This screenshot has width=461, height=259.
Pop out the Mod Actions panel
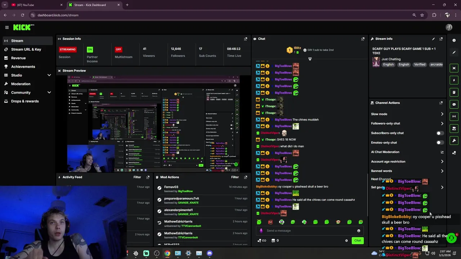(246, 177)
